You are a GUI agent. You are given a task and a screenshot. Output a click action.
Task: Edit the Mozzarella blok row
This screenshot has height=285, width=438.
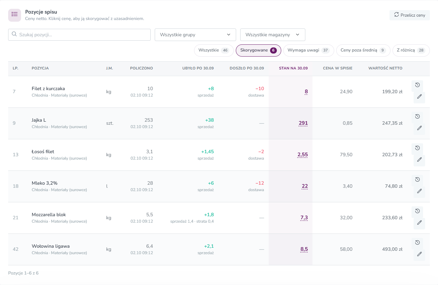coord(419,223)
